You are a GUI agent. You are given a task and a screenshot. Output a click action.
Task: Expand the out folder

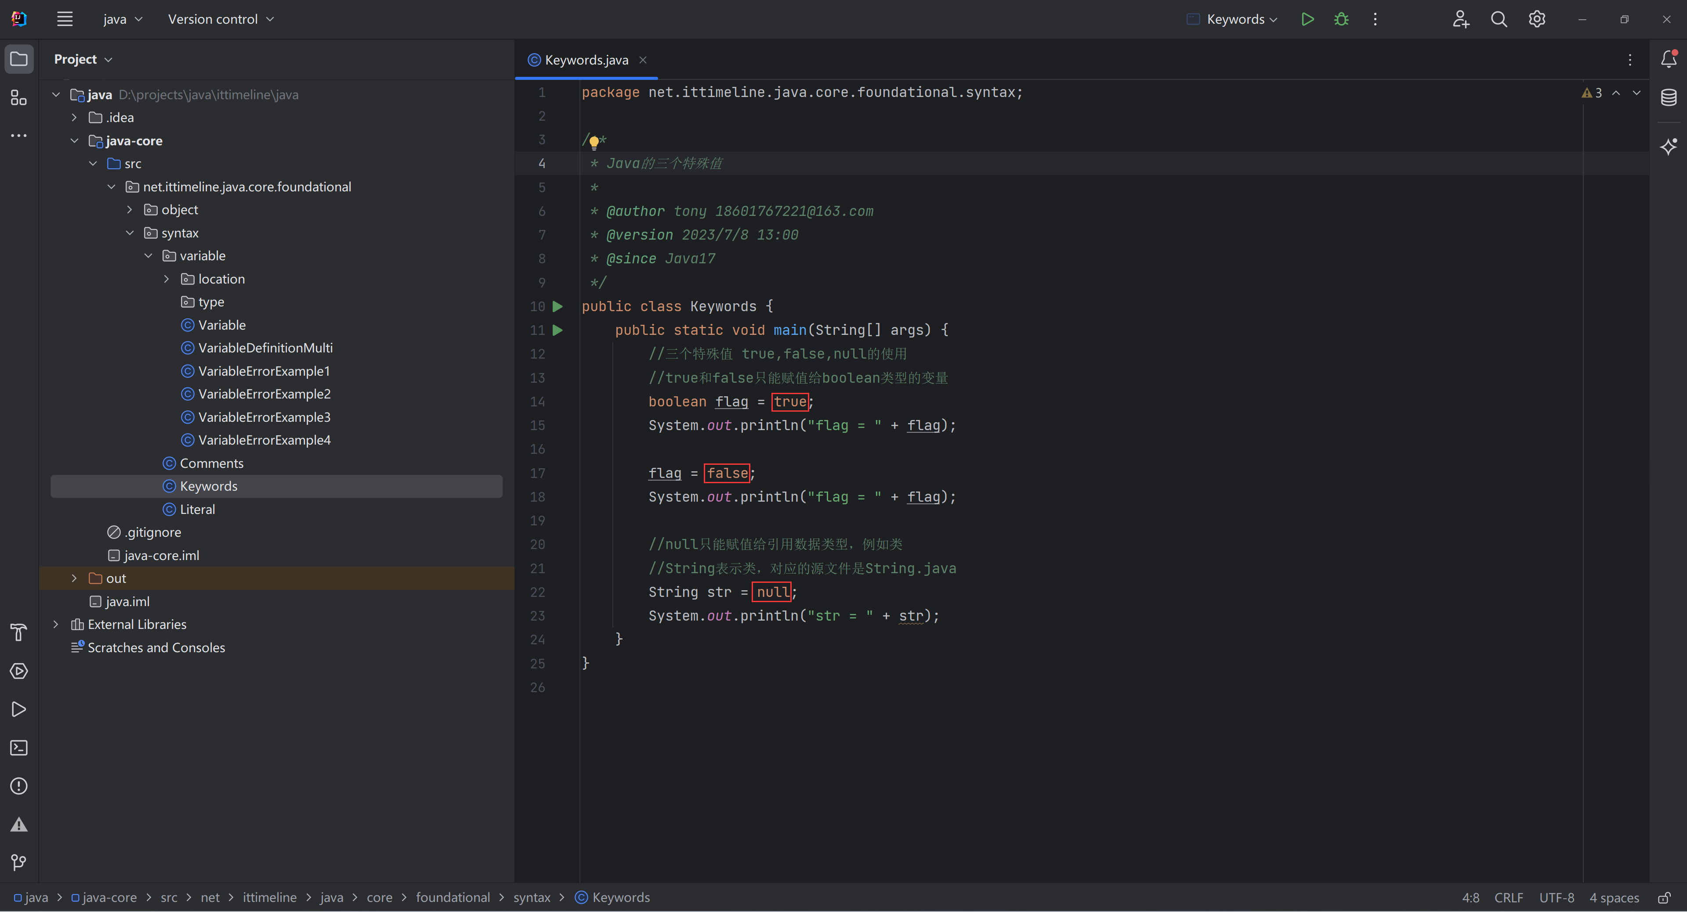click(74, 578)
